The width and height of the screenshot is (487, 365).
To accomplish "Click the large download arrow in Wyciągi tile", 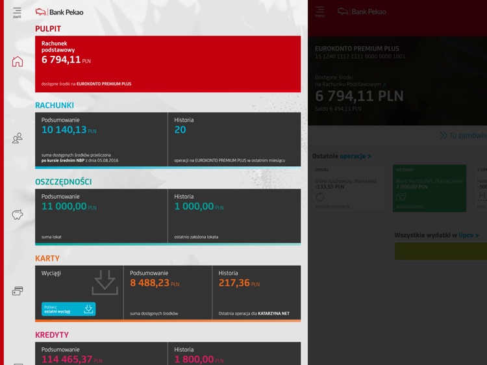I will pyautogui.click(x=105, y=283).
